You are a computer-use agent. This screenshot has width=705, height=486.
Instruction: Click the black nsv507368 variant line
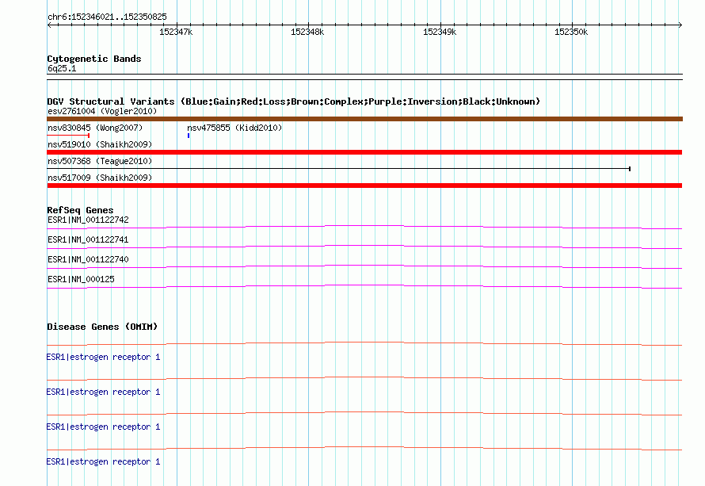338,169
